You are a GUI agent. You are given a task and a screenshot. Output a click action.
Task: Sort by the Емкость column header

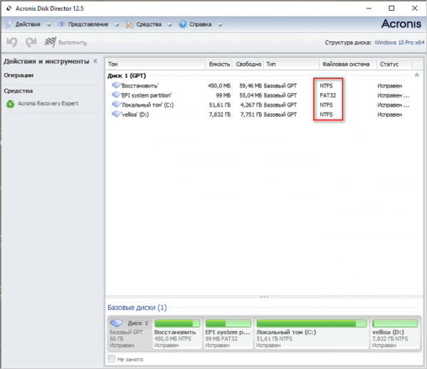219,64
